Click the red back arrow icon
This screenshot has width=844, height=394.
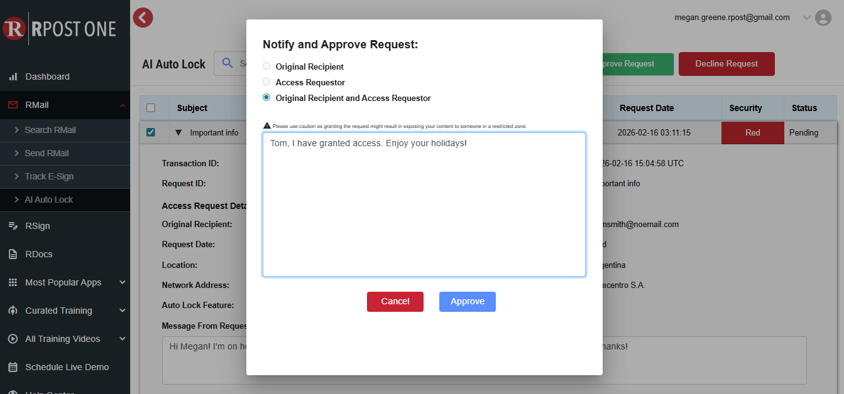tap(143, 18)
